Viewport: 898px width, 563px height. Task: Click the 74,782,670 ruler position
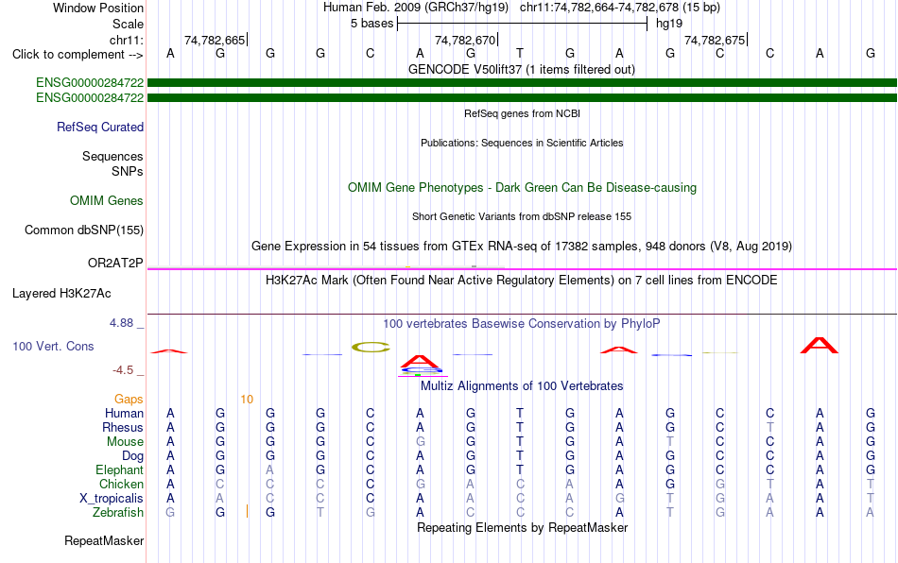click(465, 40)
